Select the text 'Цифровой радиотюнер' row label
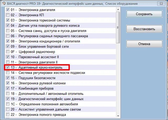Viewport: 168px width, 120px height. tap(37, 52)
